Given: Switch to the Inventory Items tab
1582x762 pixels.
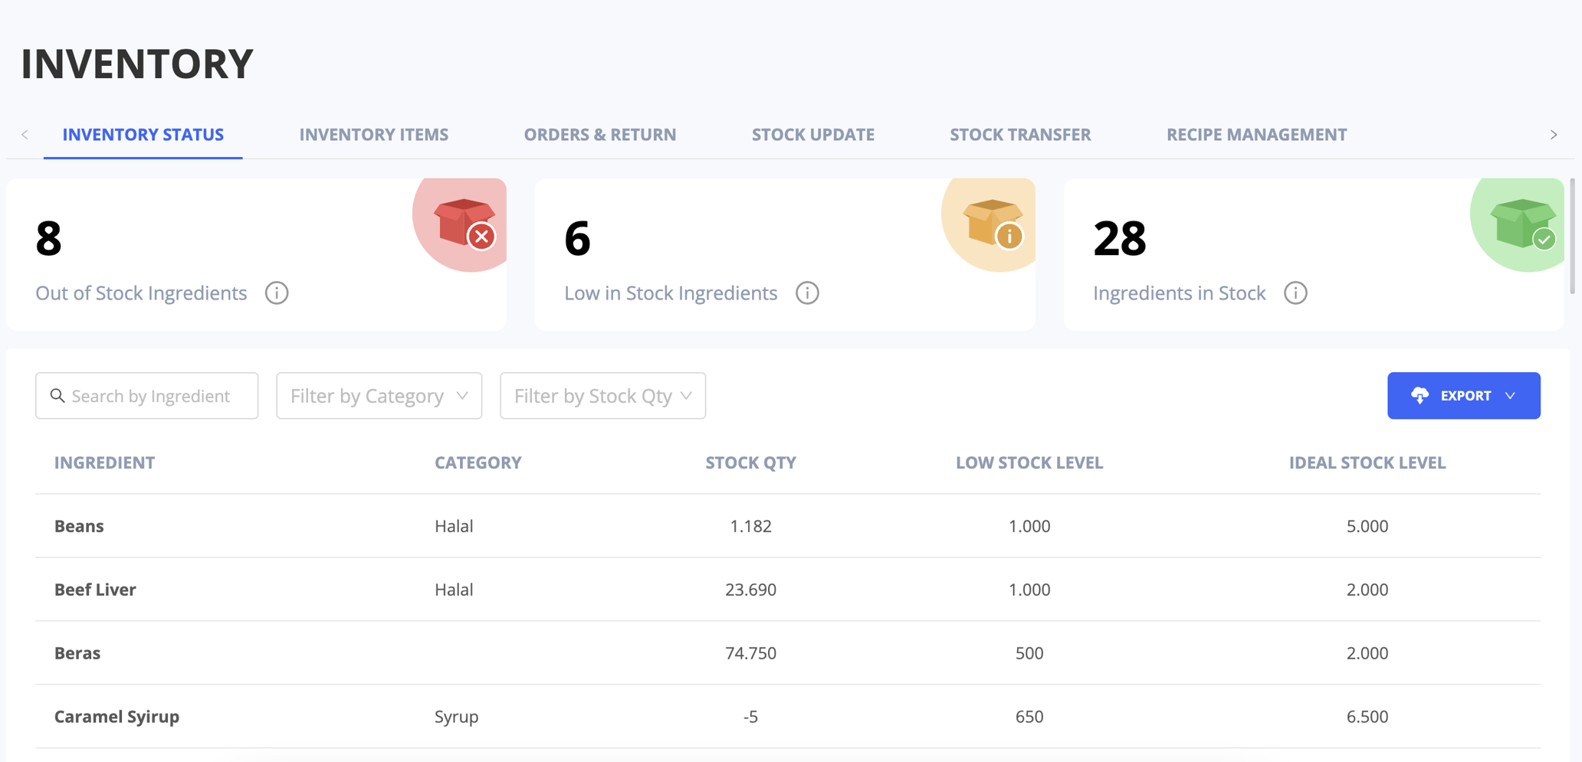Looking at the screenshot, I should (373, 134).
